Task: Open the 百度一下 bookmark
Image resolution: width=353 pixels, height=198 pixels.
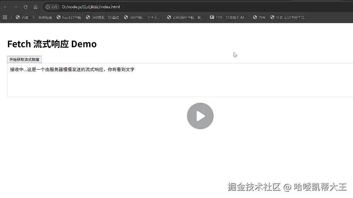Action: 34,17
